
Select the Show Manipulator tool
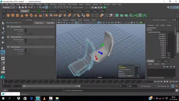[x=3, y=52]
